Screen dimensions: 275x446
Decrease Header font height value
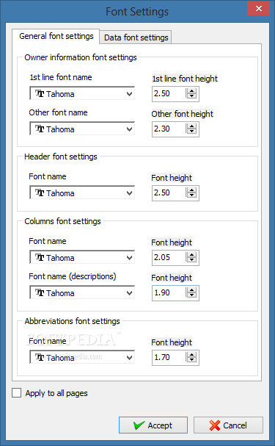tap(192, 195)
